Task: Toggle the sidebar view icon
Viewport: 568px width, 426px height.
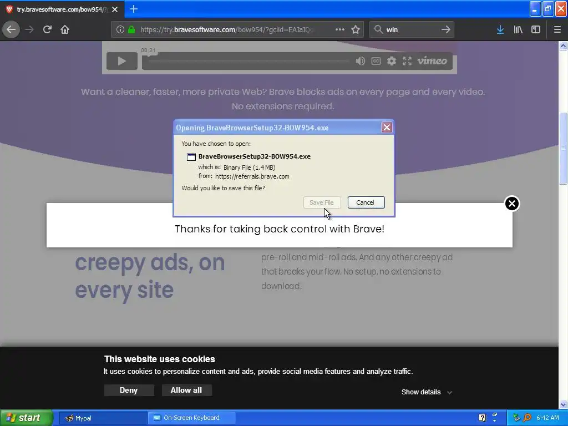Action: coord(536,29)
